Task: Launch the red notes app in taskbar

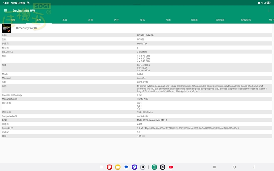Action: click(x=109, y=167)
